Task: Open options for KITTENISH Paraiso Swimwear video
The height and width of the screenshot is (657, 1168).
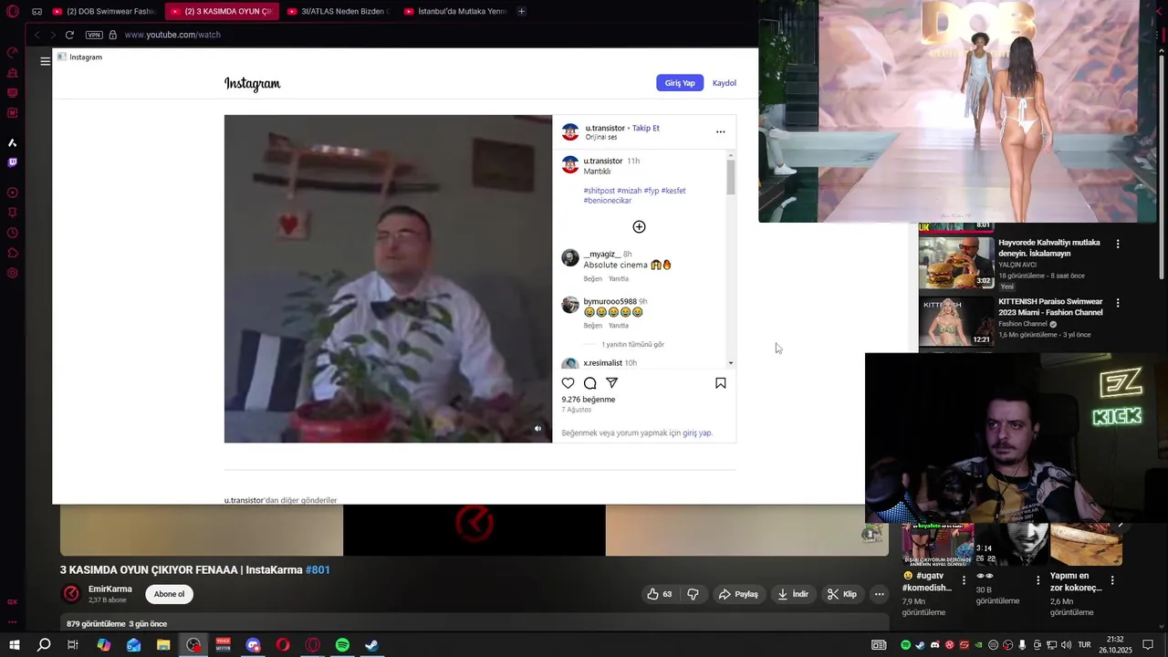Action: click(x=1118, y=303)
